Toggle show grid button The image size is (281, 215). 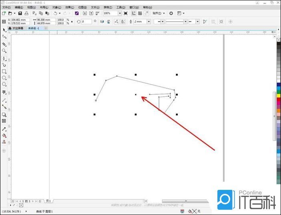[x=140, y=13]
